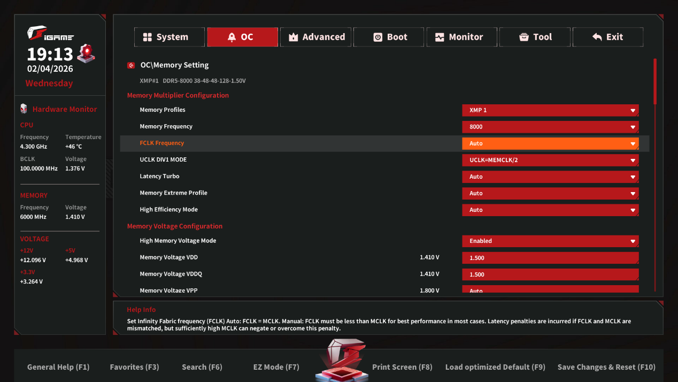
Task: Click the XMP#1 DDR5-8000 profile text
Action: 192,81
